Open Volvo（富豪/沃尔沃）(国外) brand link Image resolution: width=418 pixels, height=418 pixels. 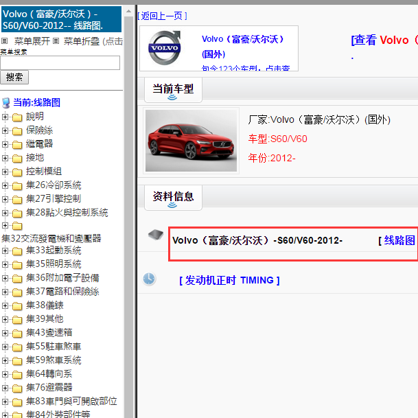(242, 47)
